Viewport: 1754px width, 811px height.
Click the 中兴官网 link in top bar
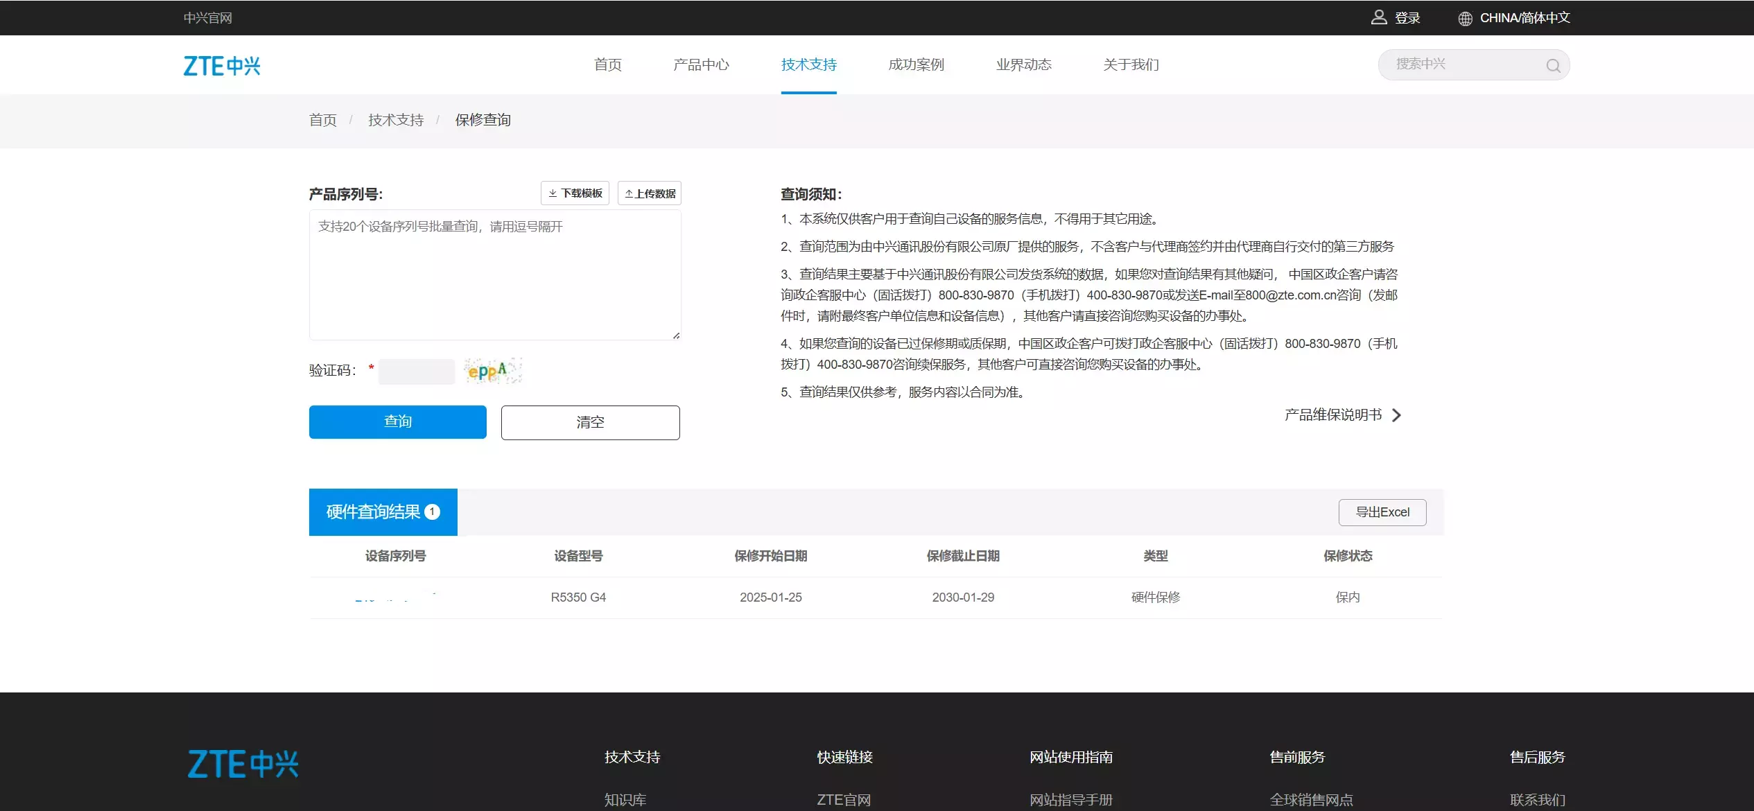[x=207, y=18]
